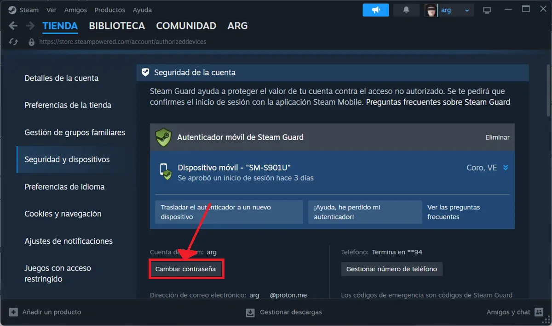Reload the page with refresh icon
Viewport: 552px width, 326px height.
click(13, 42)
